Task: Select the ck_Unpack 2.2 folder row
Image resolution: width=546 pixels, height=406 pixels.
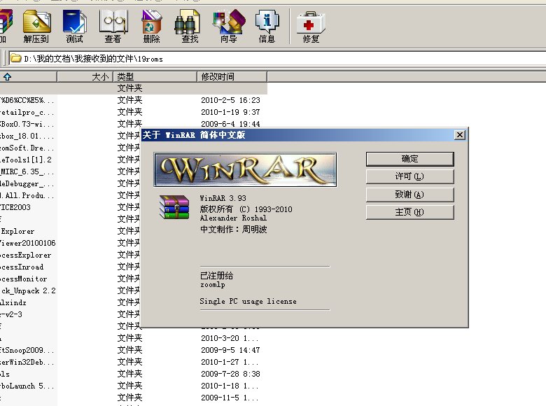Action: 69,290
